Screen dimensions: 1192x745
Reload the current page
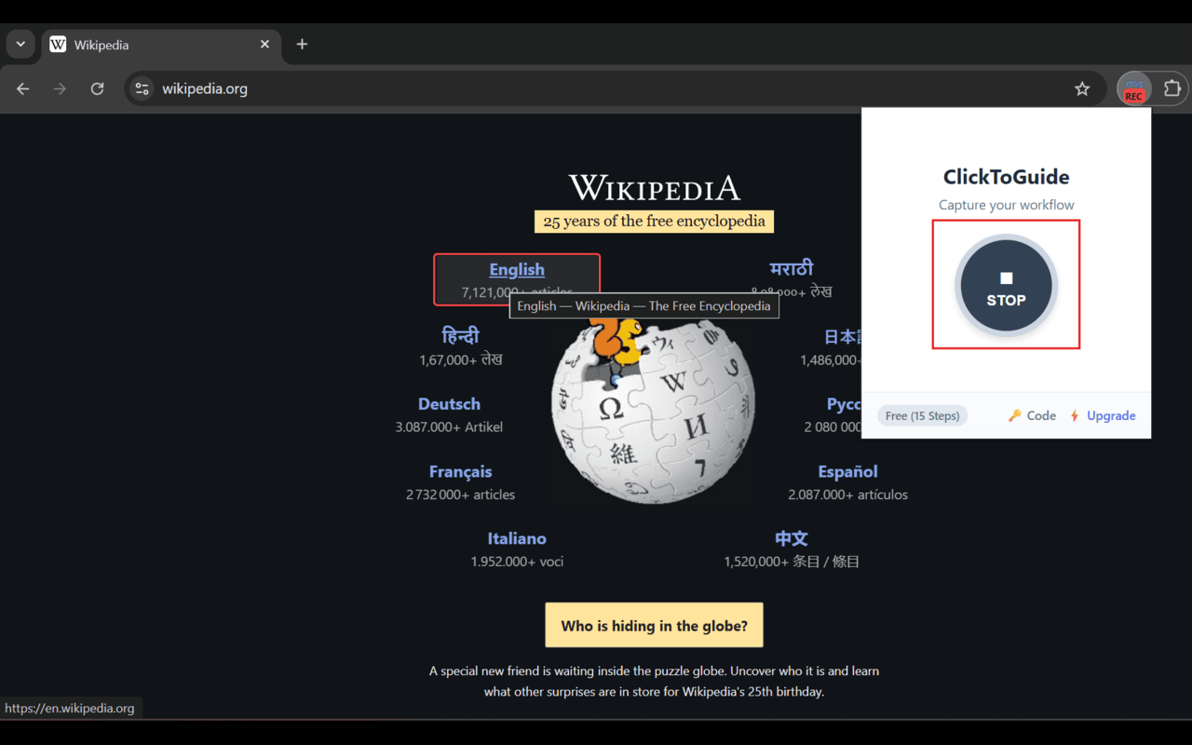[97, 88]
